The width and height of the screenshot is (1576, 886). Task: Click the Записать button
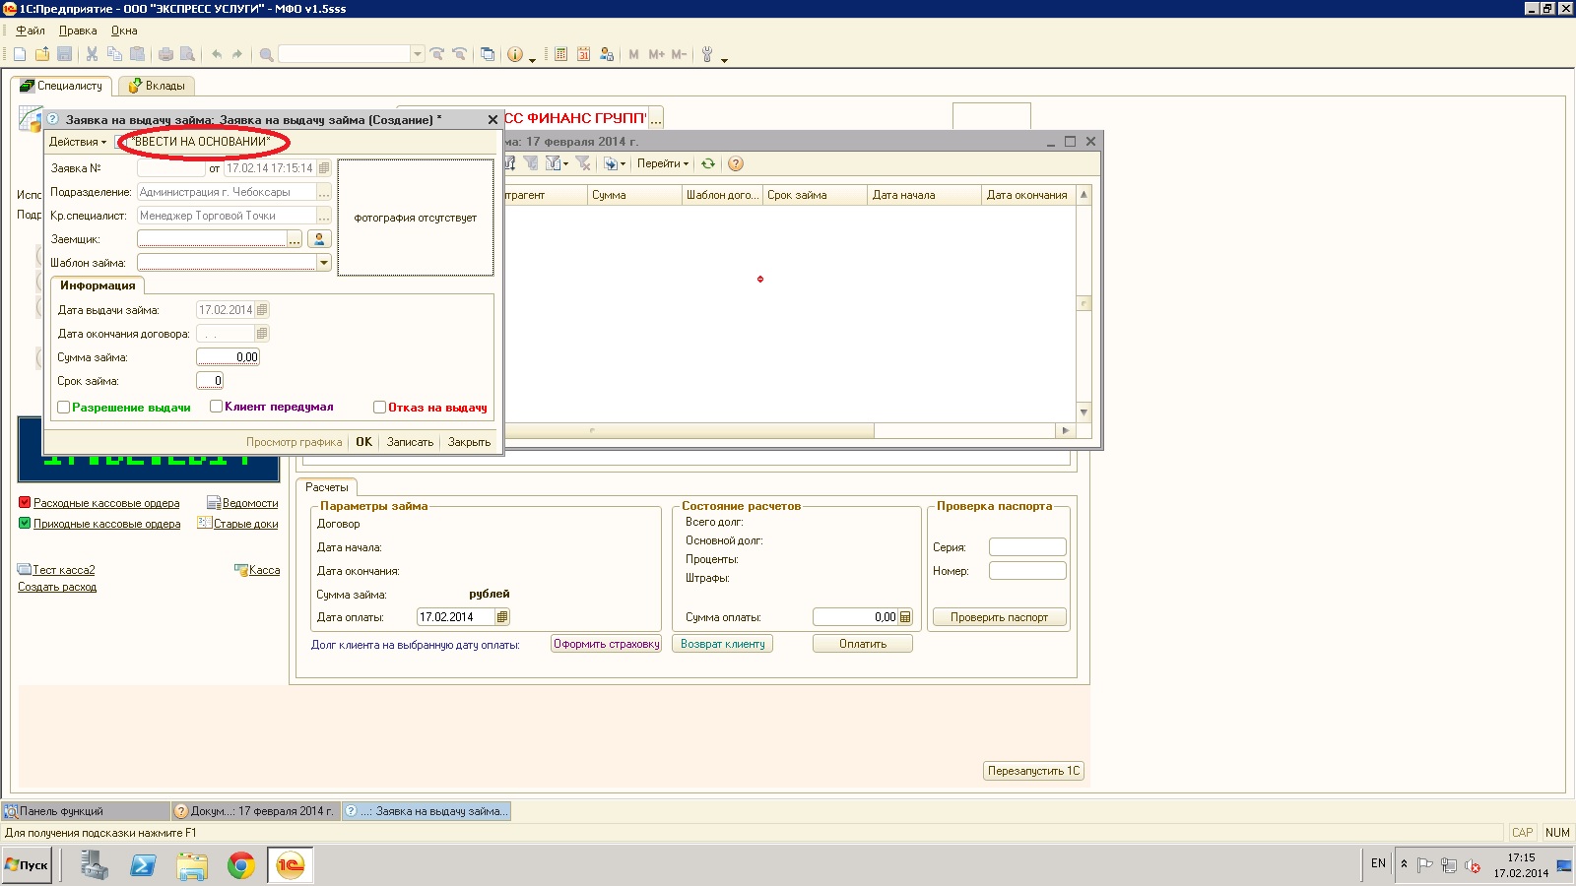(410, 442)
